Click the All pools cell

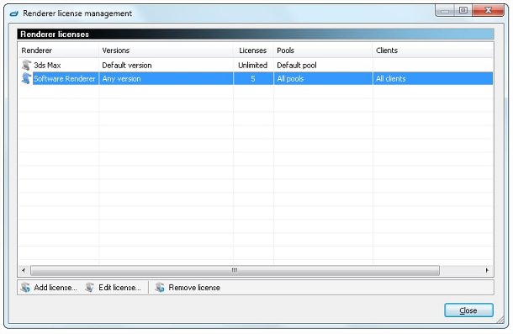290,78
